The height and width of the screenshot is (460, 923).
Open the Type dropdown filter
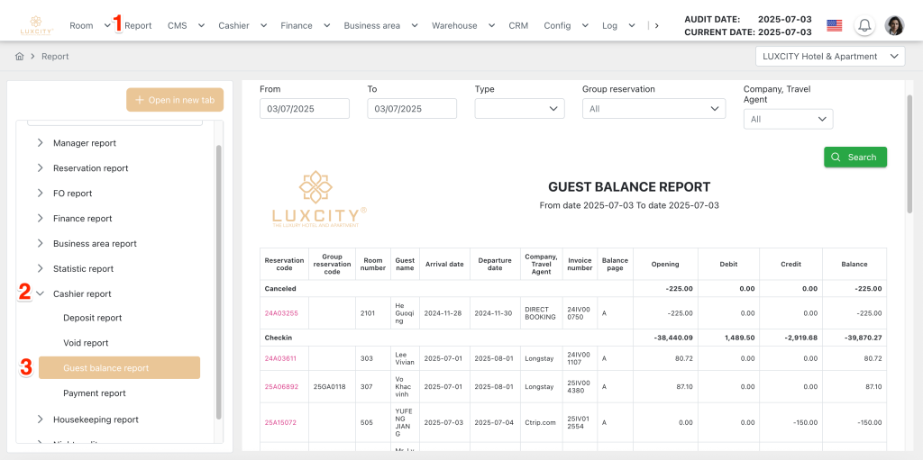point(519,108)
